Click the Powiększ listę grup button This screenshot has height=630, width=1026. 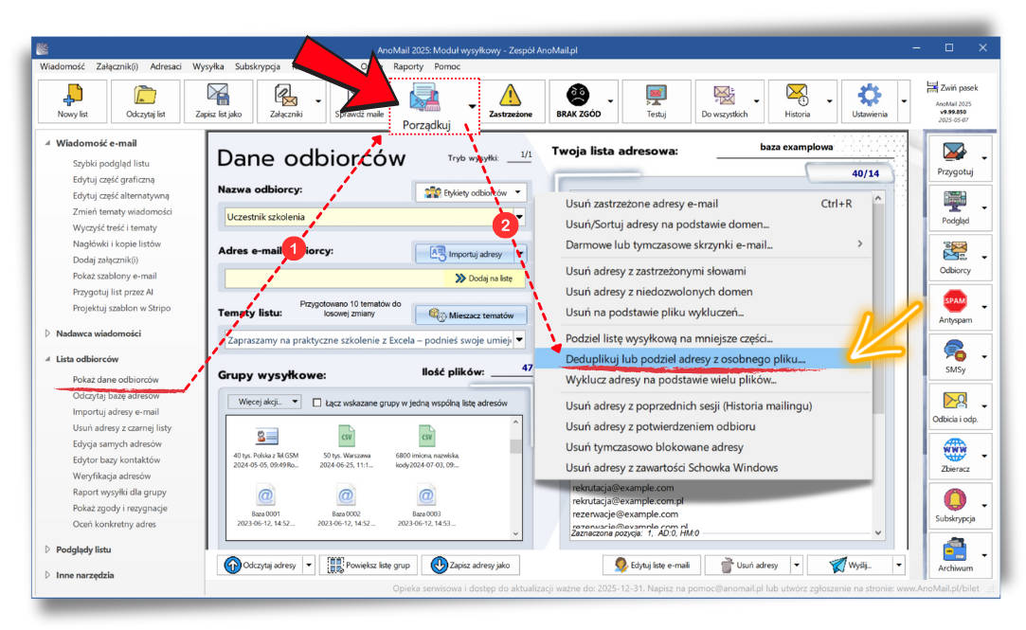(369, 566)
